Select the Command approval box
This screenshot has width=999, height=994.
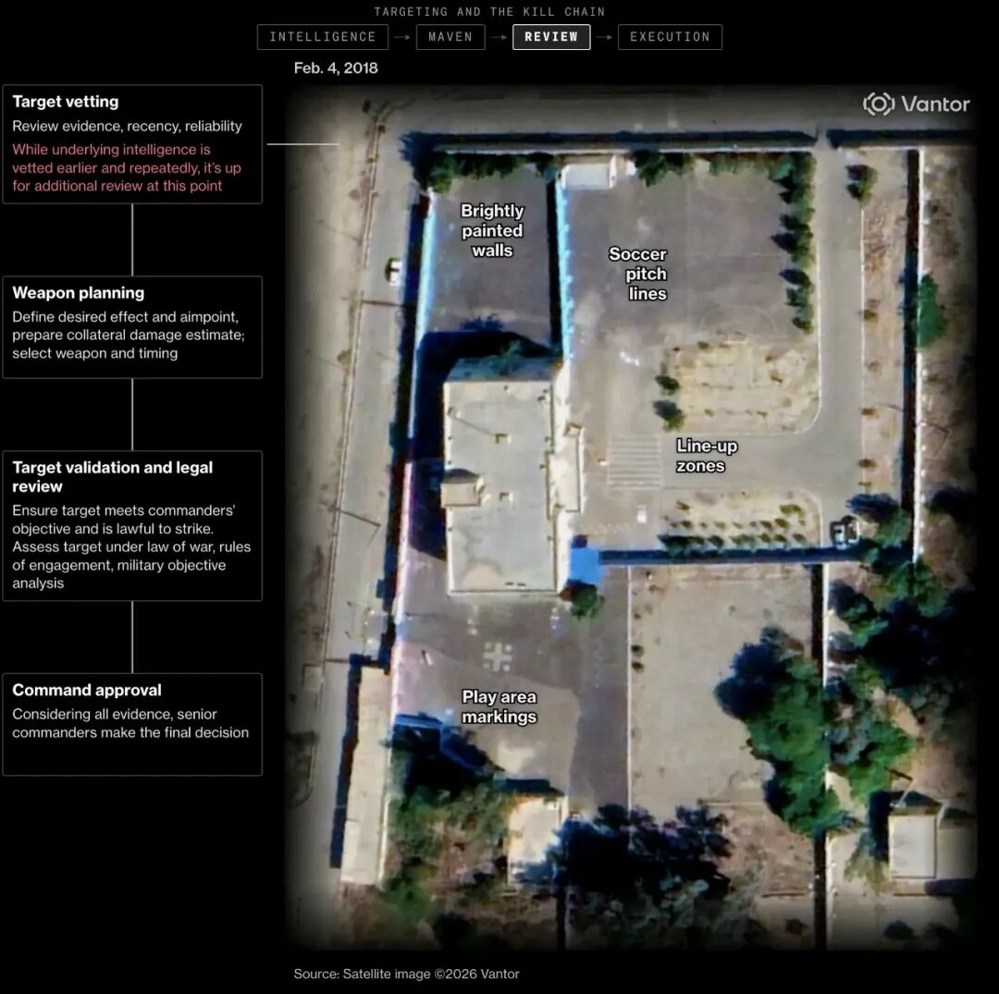(132, 725)
